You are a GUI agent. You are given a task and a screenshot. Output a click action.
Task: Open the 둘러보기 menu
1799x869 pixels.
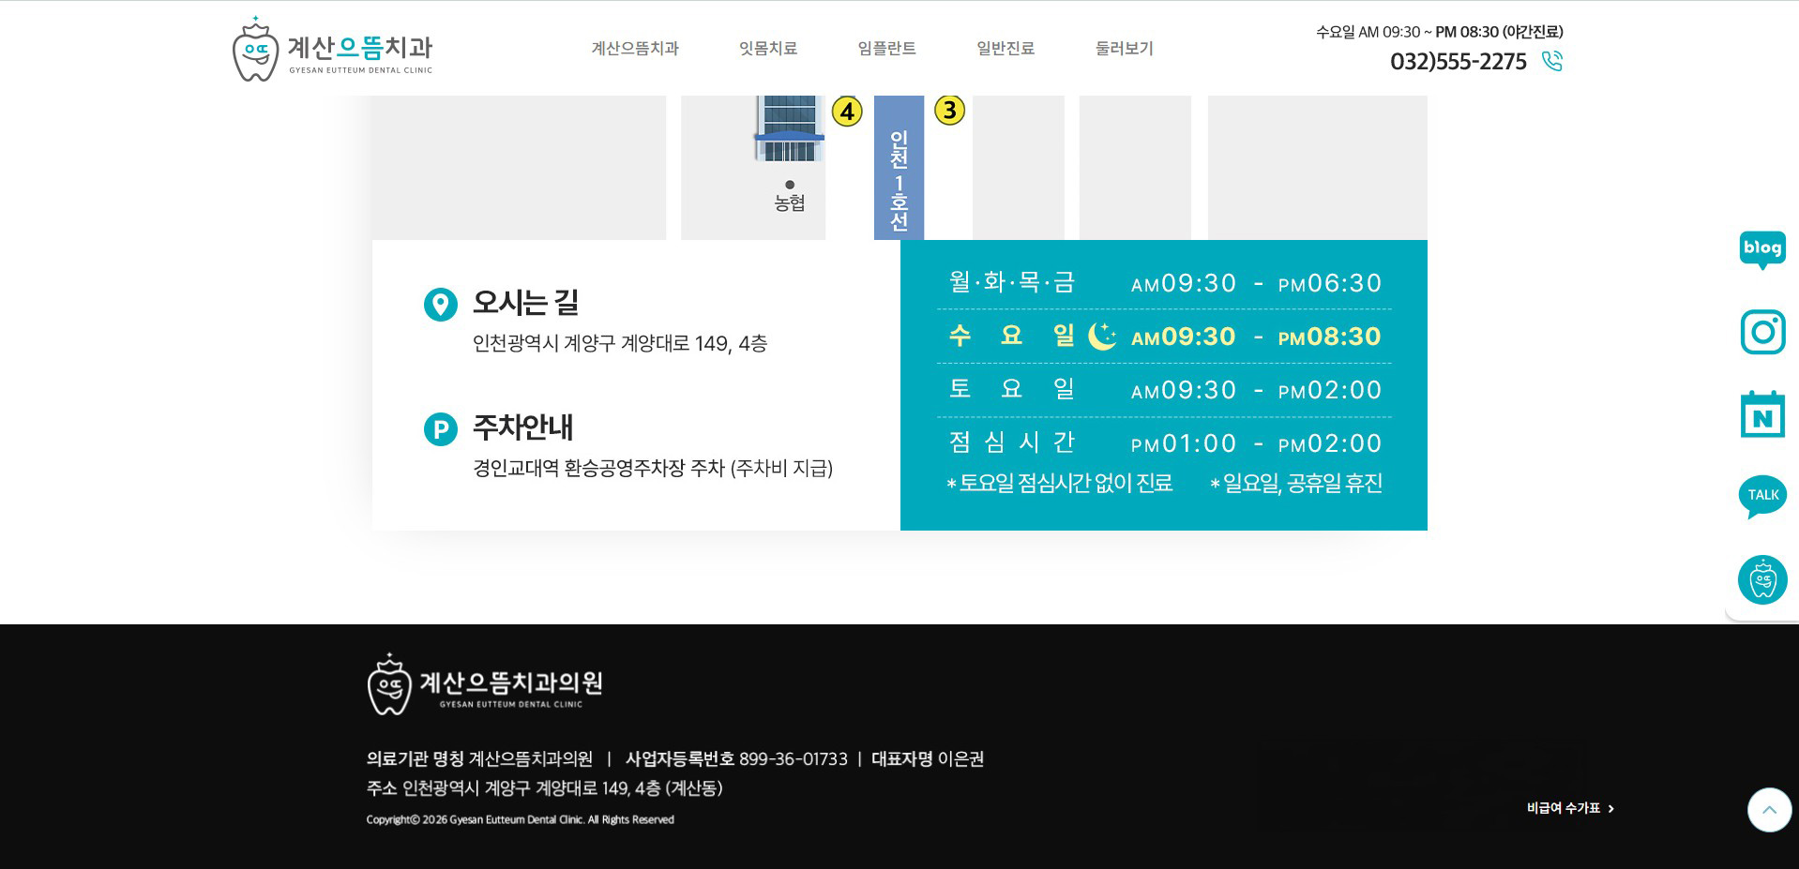[x=1123, y=49]
